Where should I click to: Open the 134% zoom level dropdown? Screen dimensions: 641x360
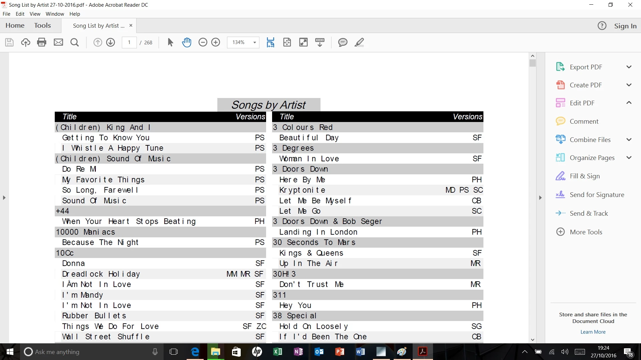click(x=254, y=42)
